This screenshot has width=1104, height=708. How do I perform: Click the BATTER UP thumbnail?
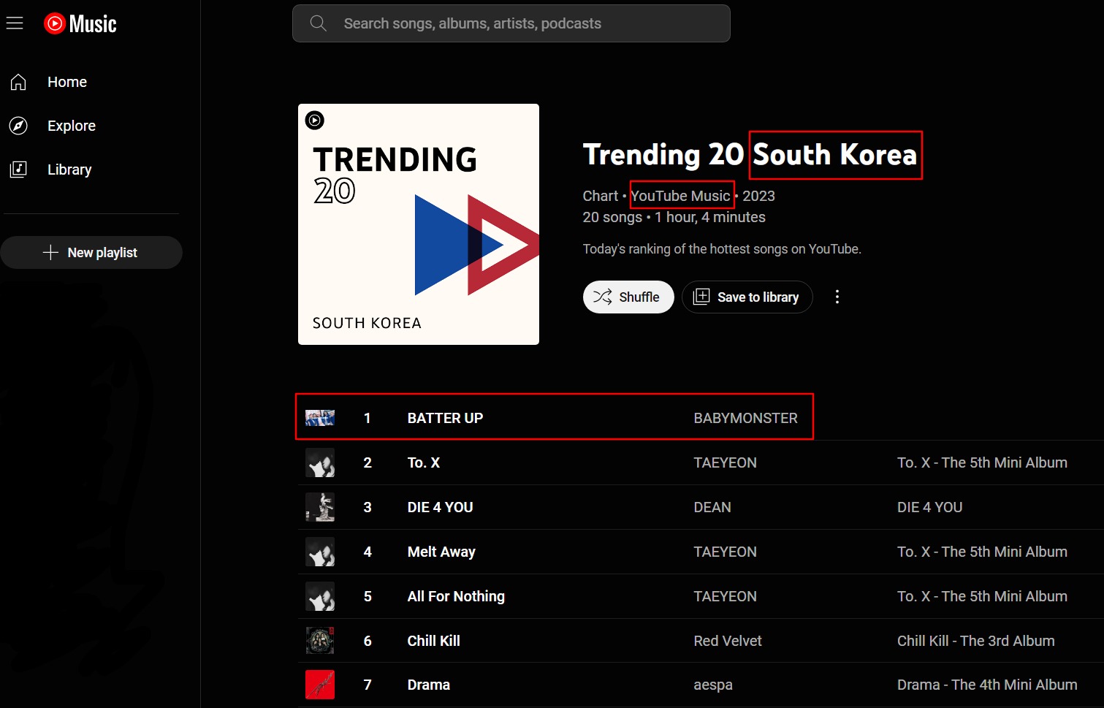(x=320, y=418)
